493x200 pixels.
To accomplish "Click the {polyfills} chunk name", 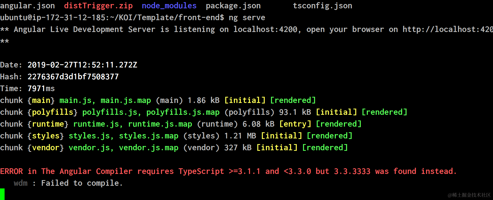I will (x=52, y=112).
